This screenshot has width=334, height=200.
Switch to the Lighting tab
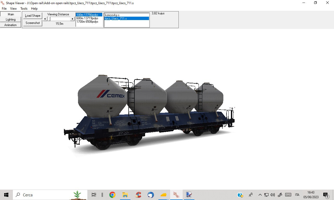pyautogui.click(x=11, y=20)
